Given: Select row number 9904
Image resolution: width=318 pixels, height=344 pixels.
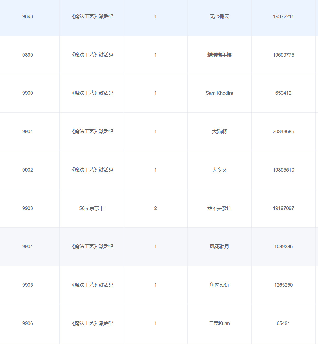Looking at the screenshot, I should (28, 247).
